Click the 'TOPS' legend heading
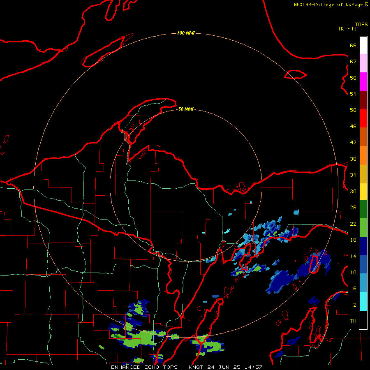This screenshot has height=370, width=370. pos(361,25)
